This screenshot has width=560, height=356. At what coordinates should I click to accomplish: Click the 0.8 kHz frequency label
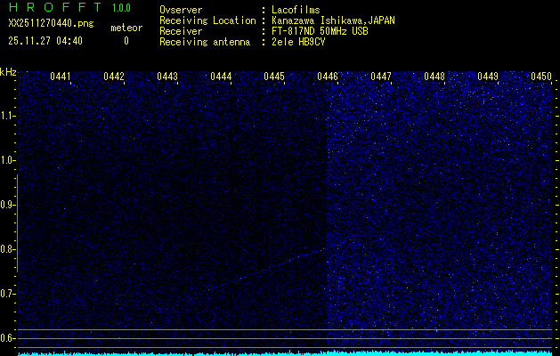(x=8, y=249)
